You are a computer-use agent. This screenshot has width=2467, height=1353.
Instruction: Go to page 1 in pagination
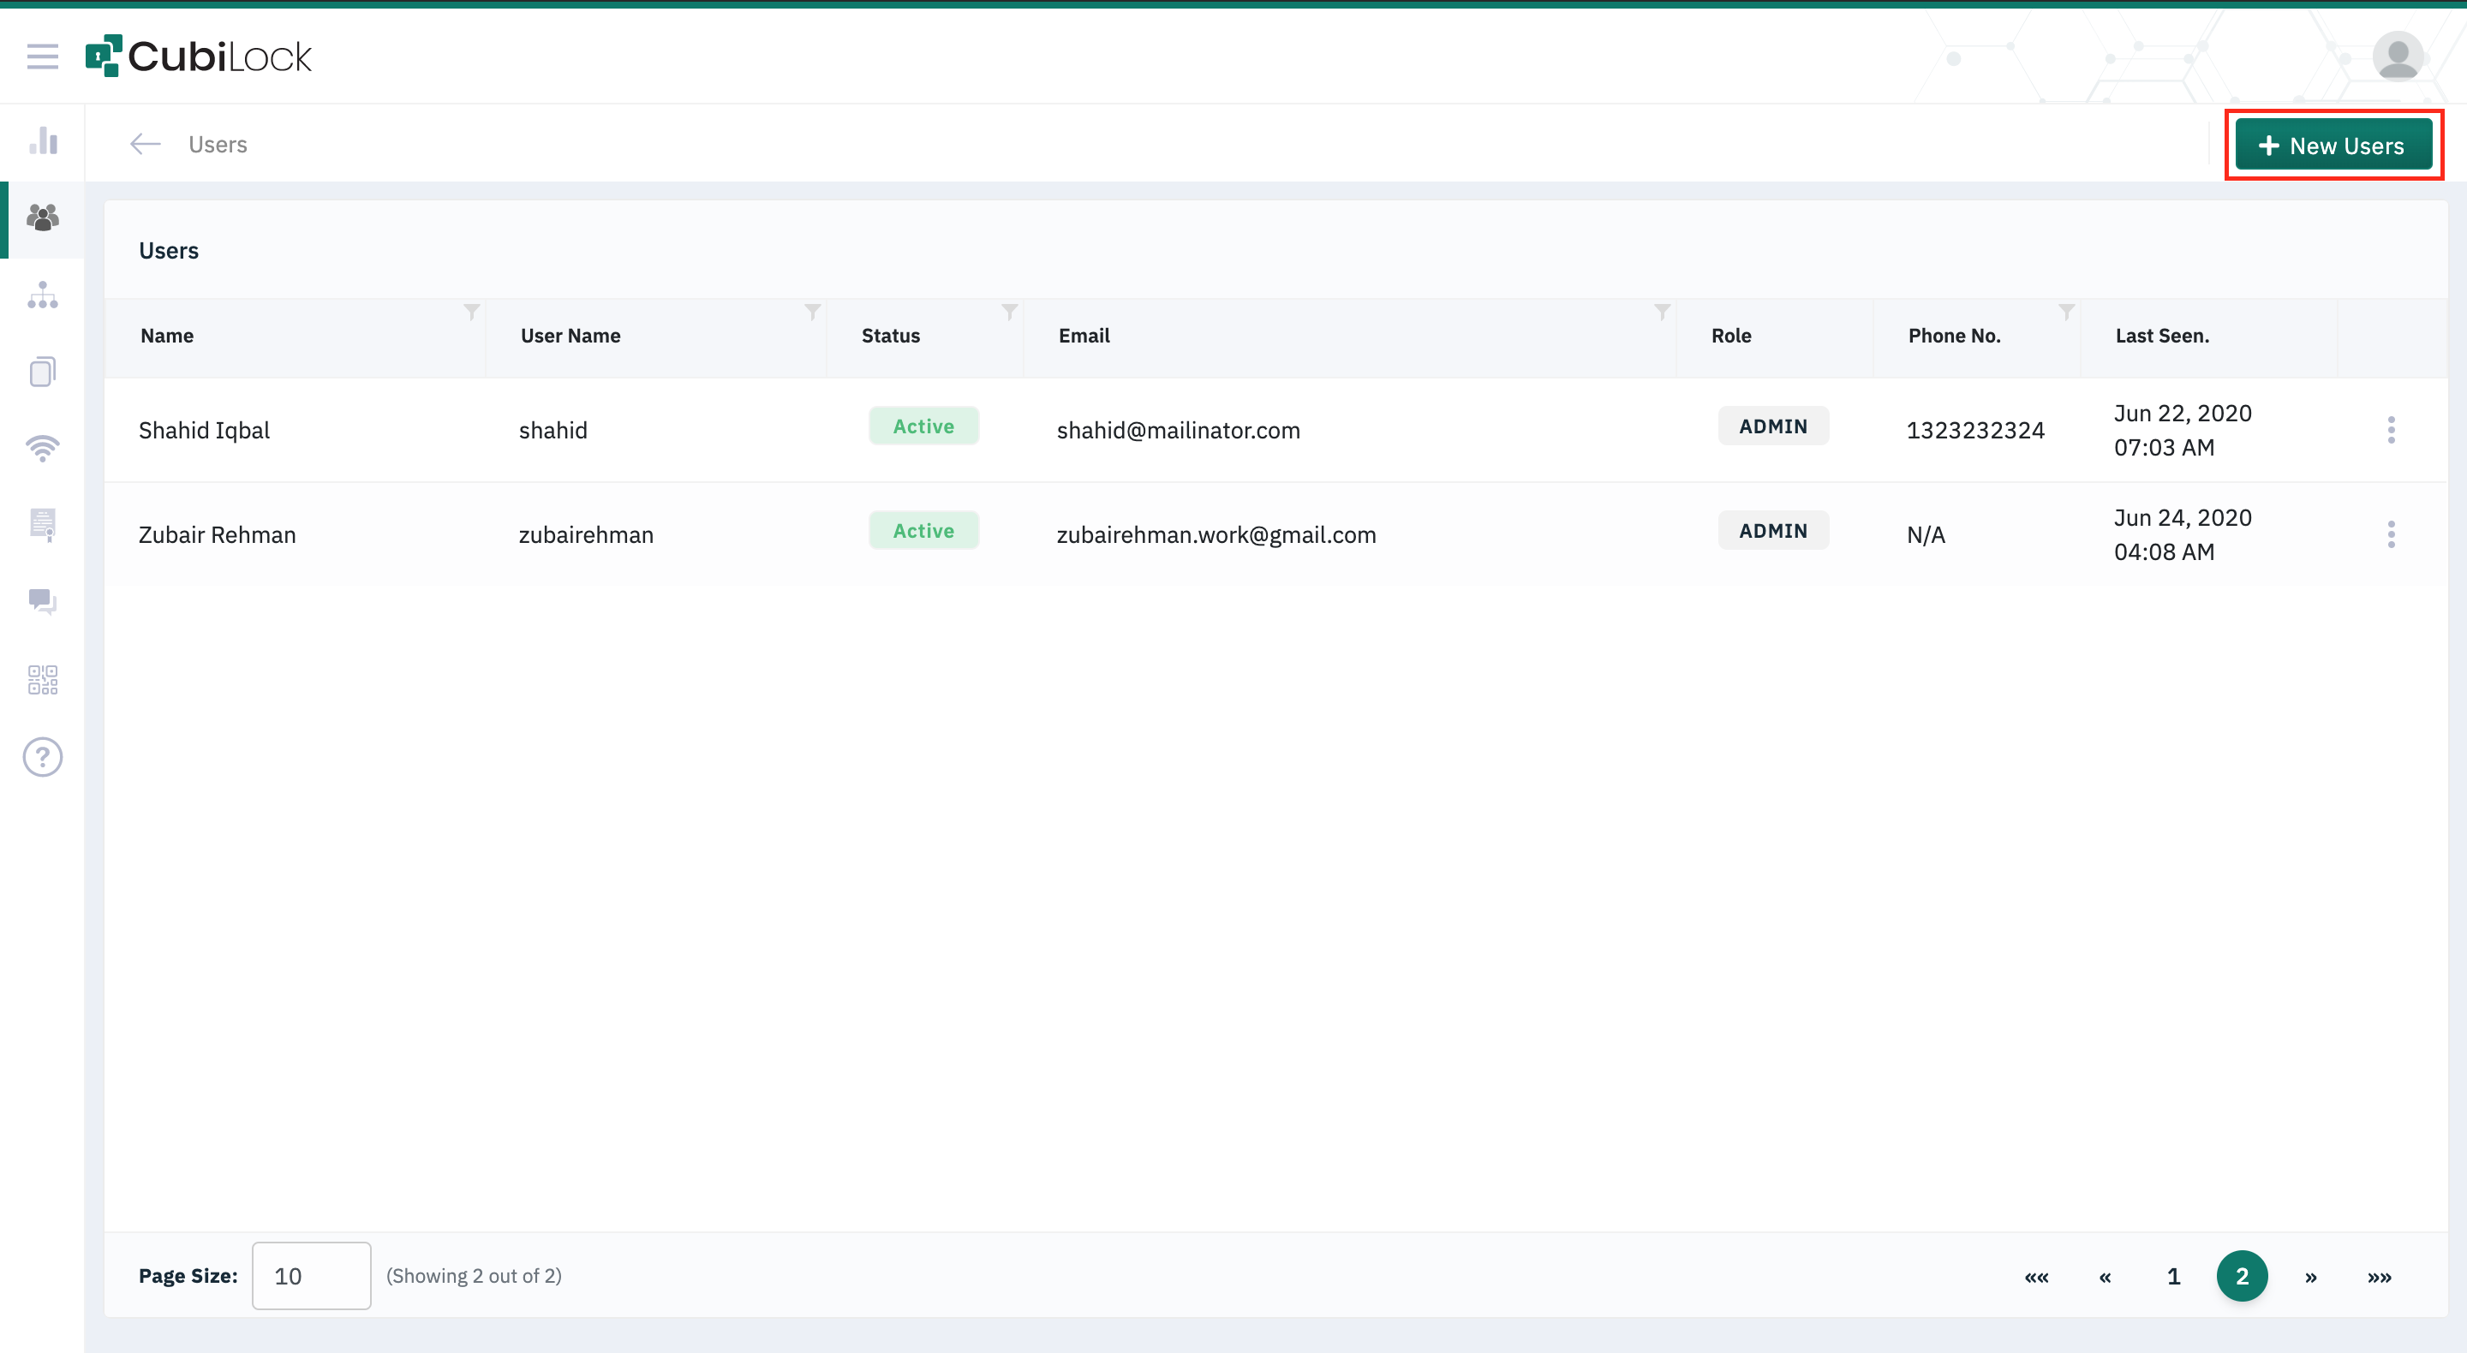click(2173, 1275)
